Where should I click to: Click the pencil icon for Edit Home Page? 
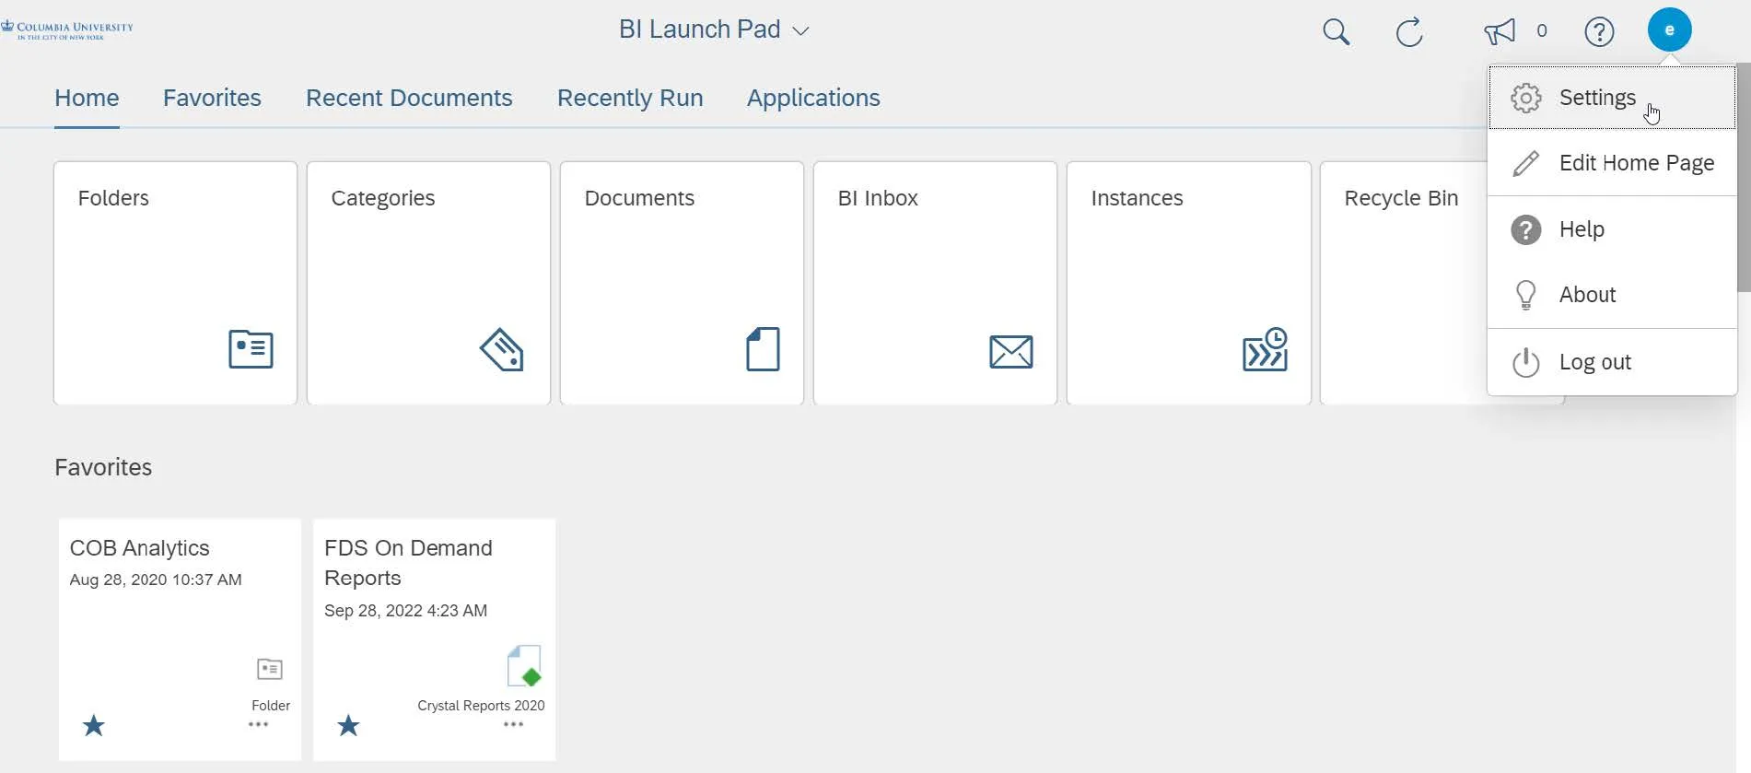point(1525,163)
